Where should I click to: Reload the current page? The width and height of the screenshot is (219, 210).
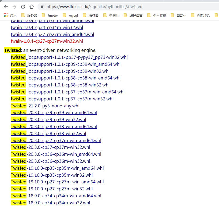23,7
